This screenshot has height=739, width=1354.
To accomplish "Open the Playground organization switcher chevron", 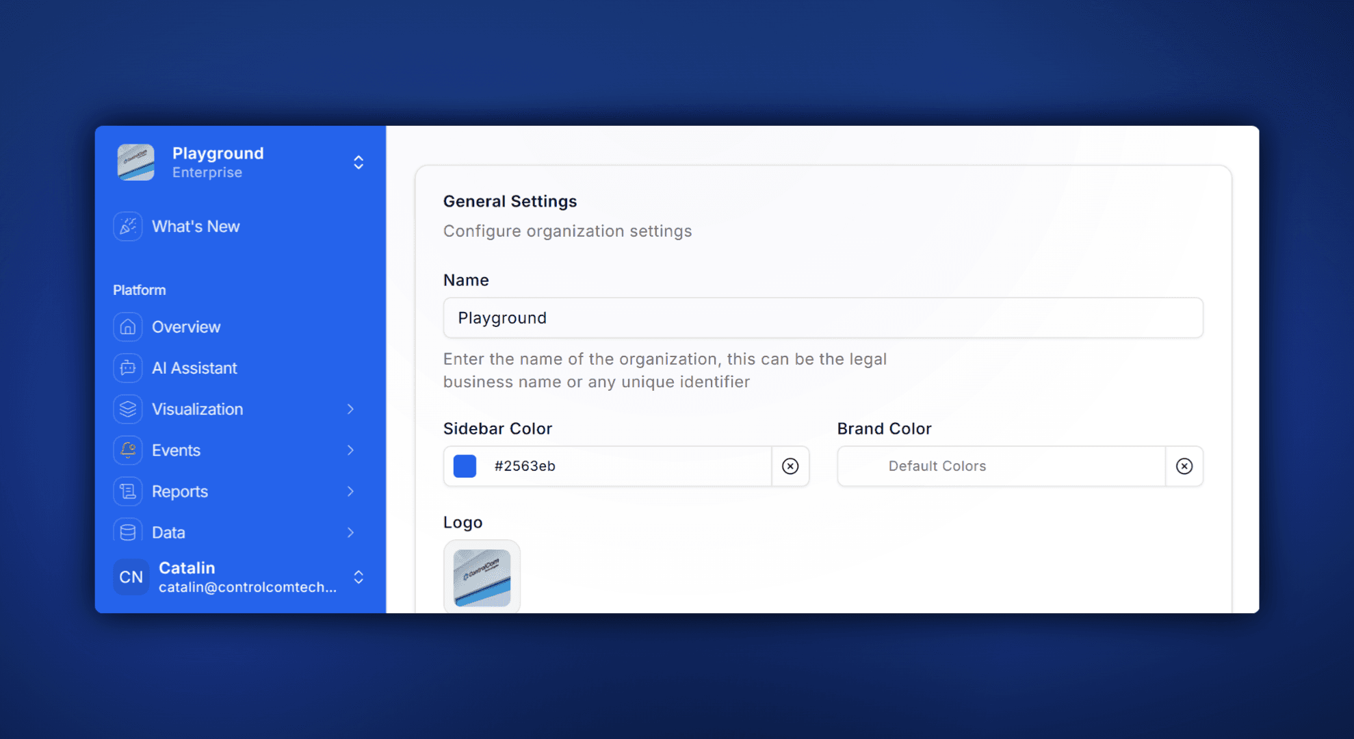I will 359,162.
